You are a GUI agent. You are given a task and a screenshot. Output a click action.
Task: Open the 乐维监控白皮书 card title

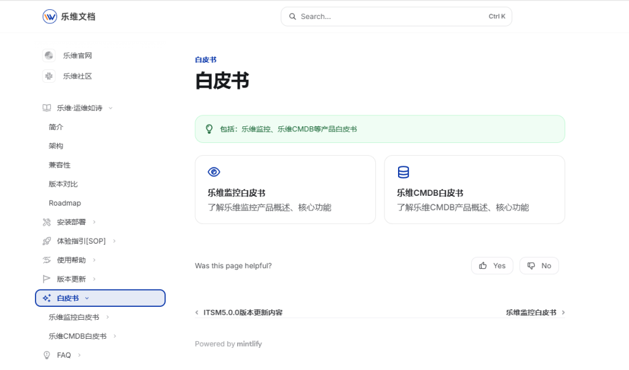click(x=236, y=193)
